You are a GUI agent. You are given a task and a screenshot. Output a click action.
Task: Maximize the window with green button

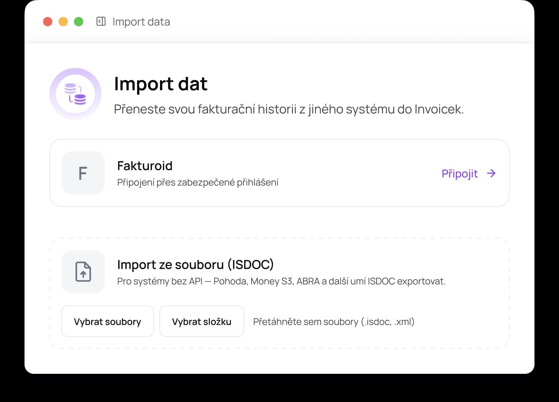(x=78, y=22)
